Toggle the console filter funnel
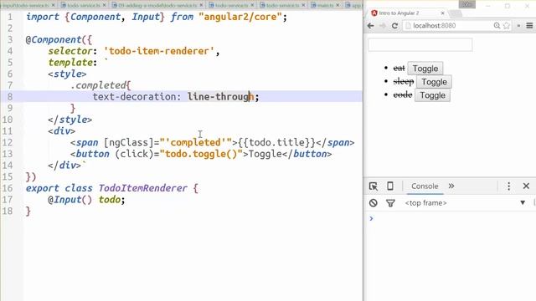 coord(390,203)
